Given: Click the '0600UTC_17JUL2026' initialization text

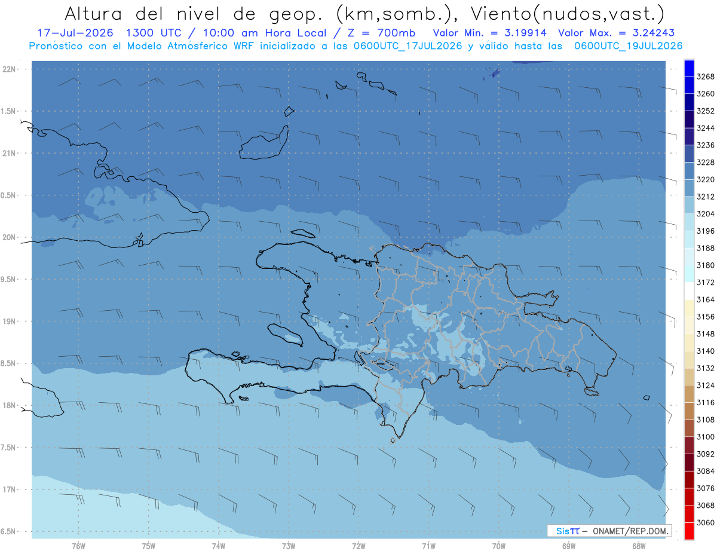Looking at the screenshot, I should (407, 46).
